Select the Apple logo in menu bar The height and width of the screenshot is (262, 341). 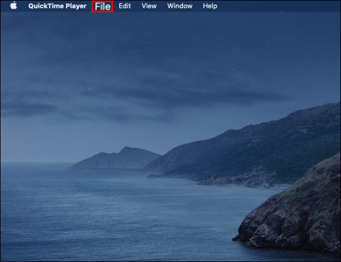(13, 6)
